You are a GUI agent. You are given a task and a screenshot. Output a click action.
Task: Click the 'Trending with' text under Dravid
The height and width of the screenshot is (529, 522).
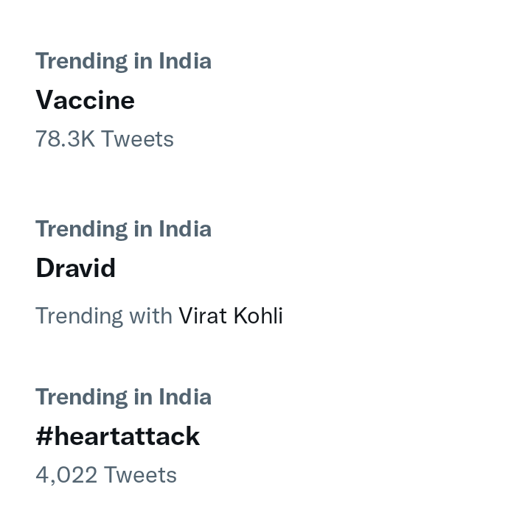[x=104, y=316]
